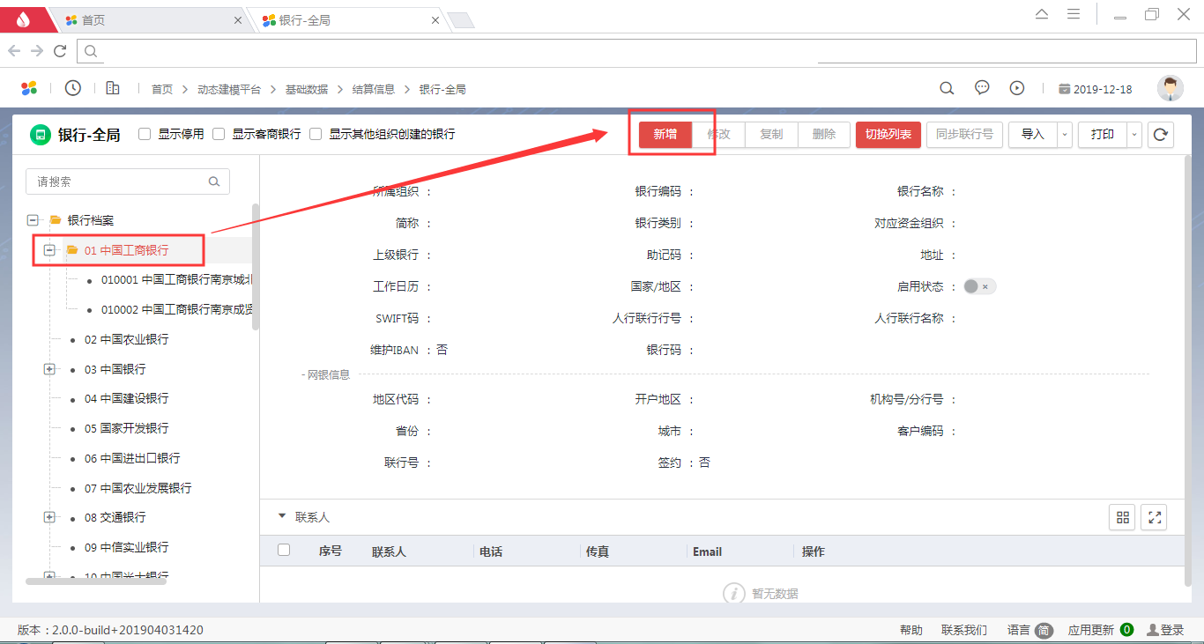Close the 银行-全局 browser tab
This screenshot has height=644, width=1204.
click(435, 19)
